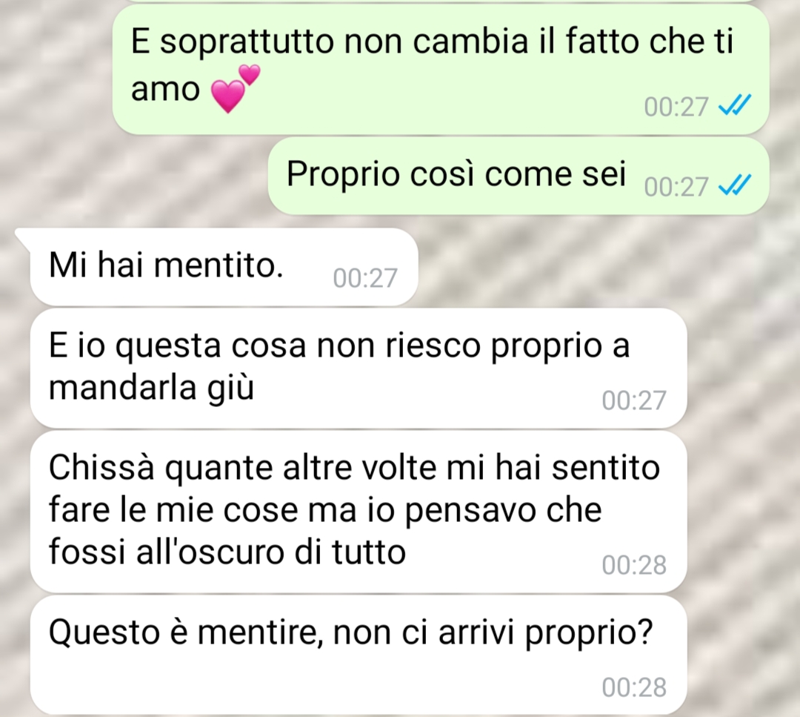Select the 'Questo è mentire' message bubble
This screenshot has height=717, width=800.
(359, 655)
